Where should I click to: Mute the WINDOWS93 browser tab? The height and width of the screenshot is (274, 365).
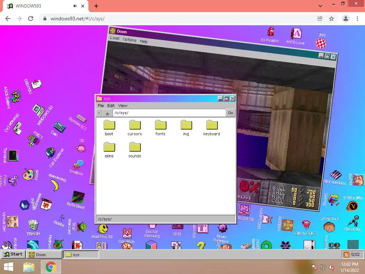coord(75,6)
